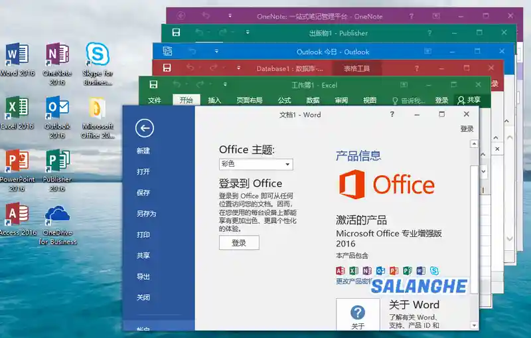
Task: Click the 共享 button in Excel ribbon
Action: pos(469,100)
